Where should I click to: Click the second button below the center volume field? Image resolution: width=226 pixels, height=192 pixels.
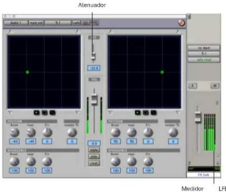(94, 156)
